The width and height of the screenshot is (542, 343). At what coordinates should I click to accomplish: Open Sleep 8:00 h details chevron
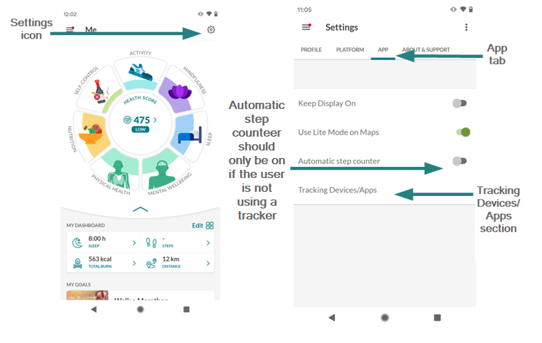click(x=134, y=243)
